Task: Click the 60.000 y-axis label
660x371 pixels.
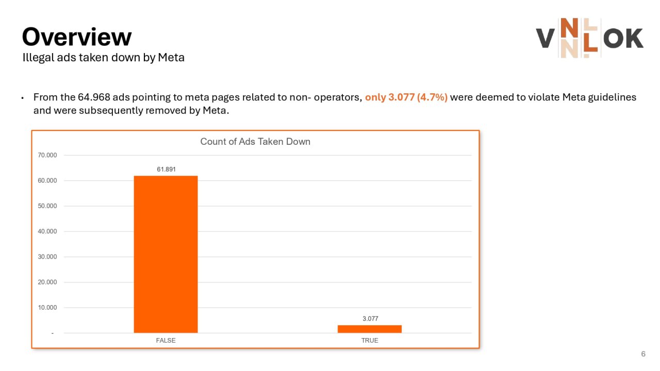Action: coord(47,181)
